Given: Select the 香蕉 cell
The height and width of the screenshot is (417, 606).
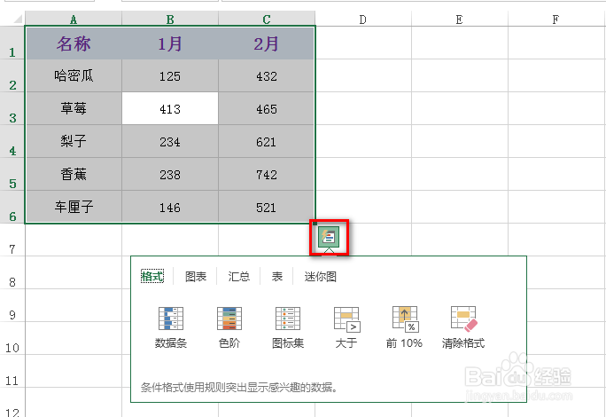Looking at the screenshot, I should pyautogui.click(x=74, y=174).
